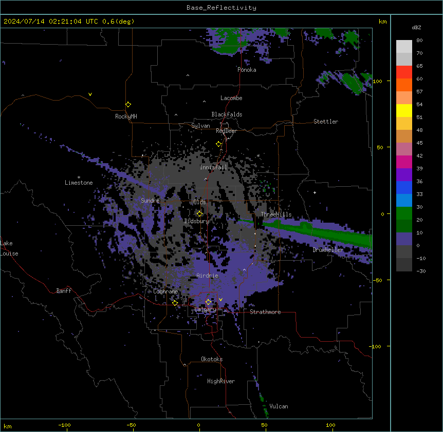Click the Airdrie city label

(207, 276)
